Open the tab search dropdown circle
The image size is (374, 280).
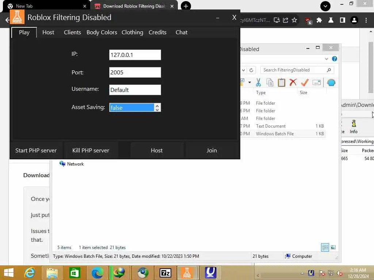(x=325, y=6)
